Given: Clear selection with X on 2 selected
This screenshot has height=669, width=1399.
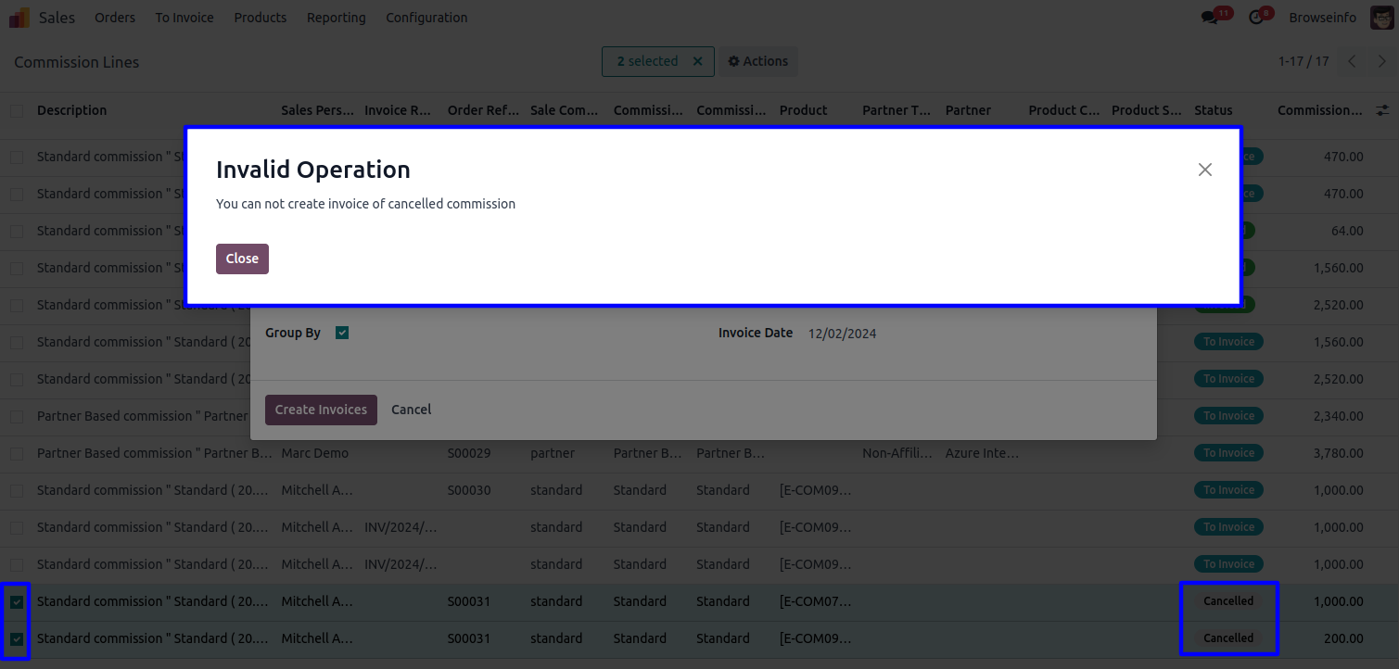Looking at the screenshot, I should pos(697,61).
